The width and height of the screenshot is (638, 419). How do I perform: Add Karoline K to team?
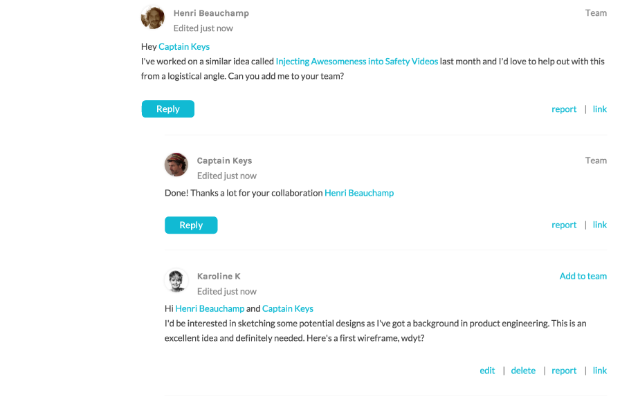click(583, 276)
